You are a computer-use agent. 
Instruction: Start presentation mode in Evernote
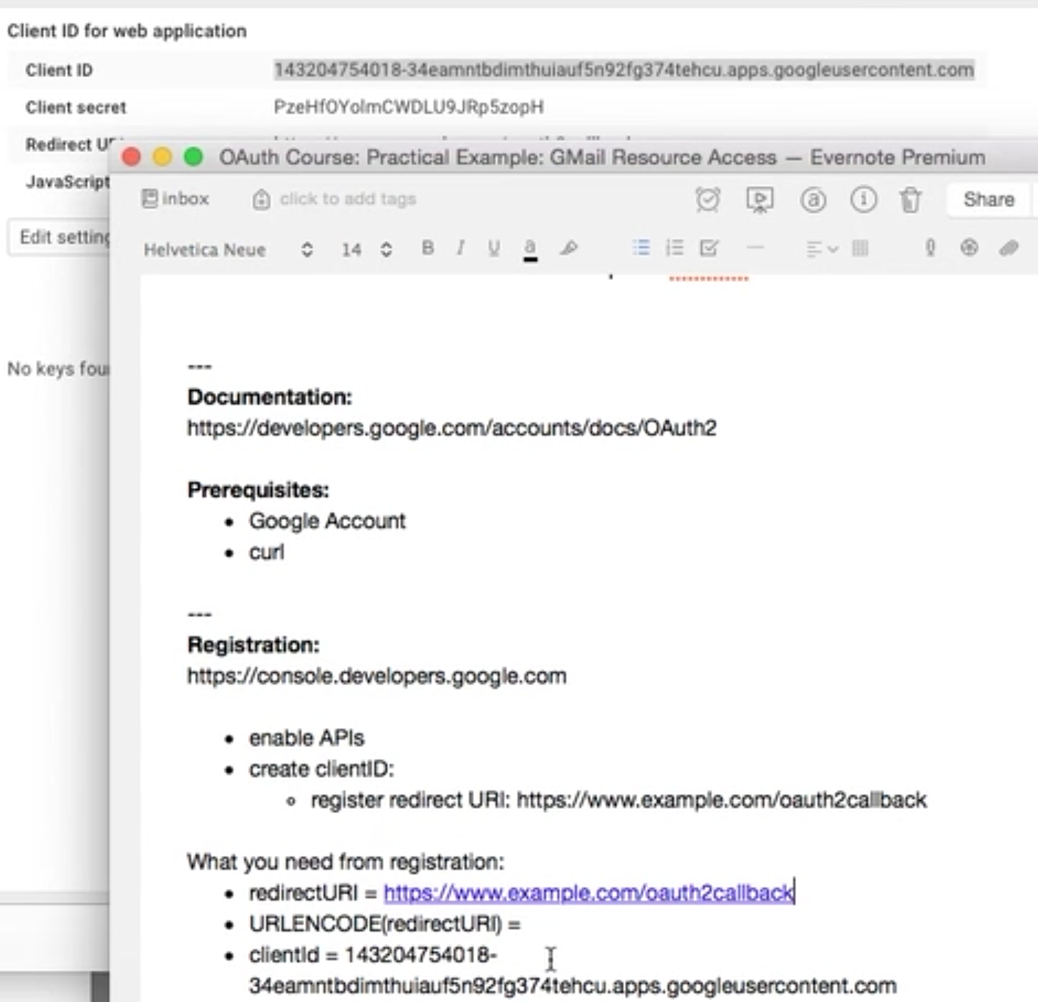(760, 199)
